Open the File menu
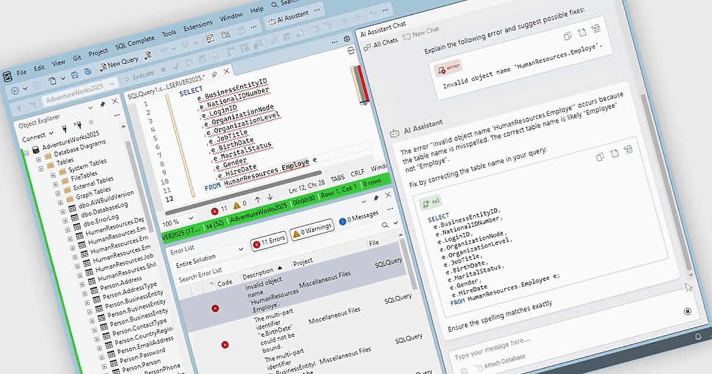The image size is (712, 374). click(x=21, y=72)
